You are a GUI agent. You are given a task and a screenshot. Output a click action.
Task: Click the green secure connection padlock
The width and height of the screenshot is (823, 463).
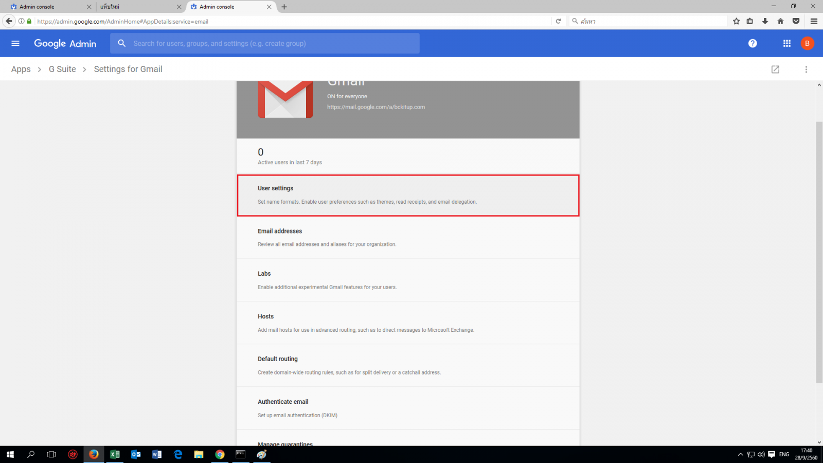(x=29, y=21)
